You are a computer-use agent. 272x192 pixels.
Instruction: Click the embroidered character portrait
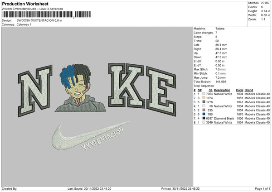pos(80,88)
